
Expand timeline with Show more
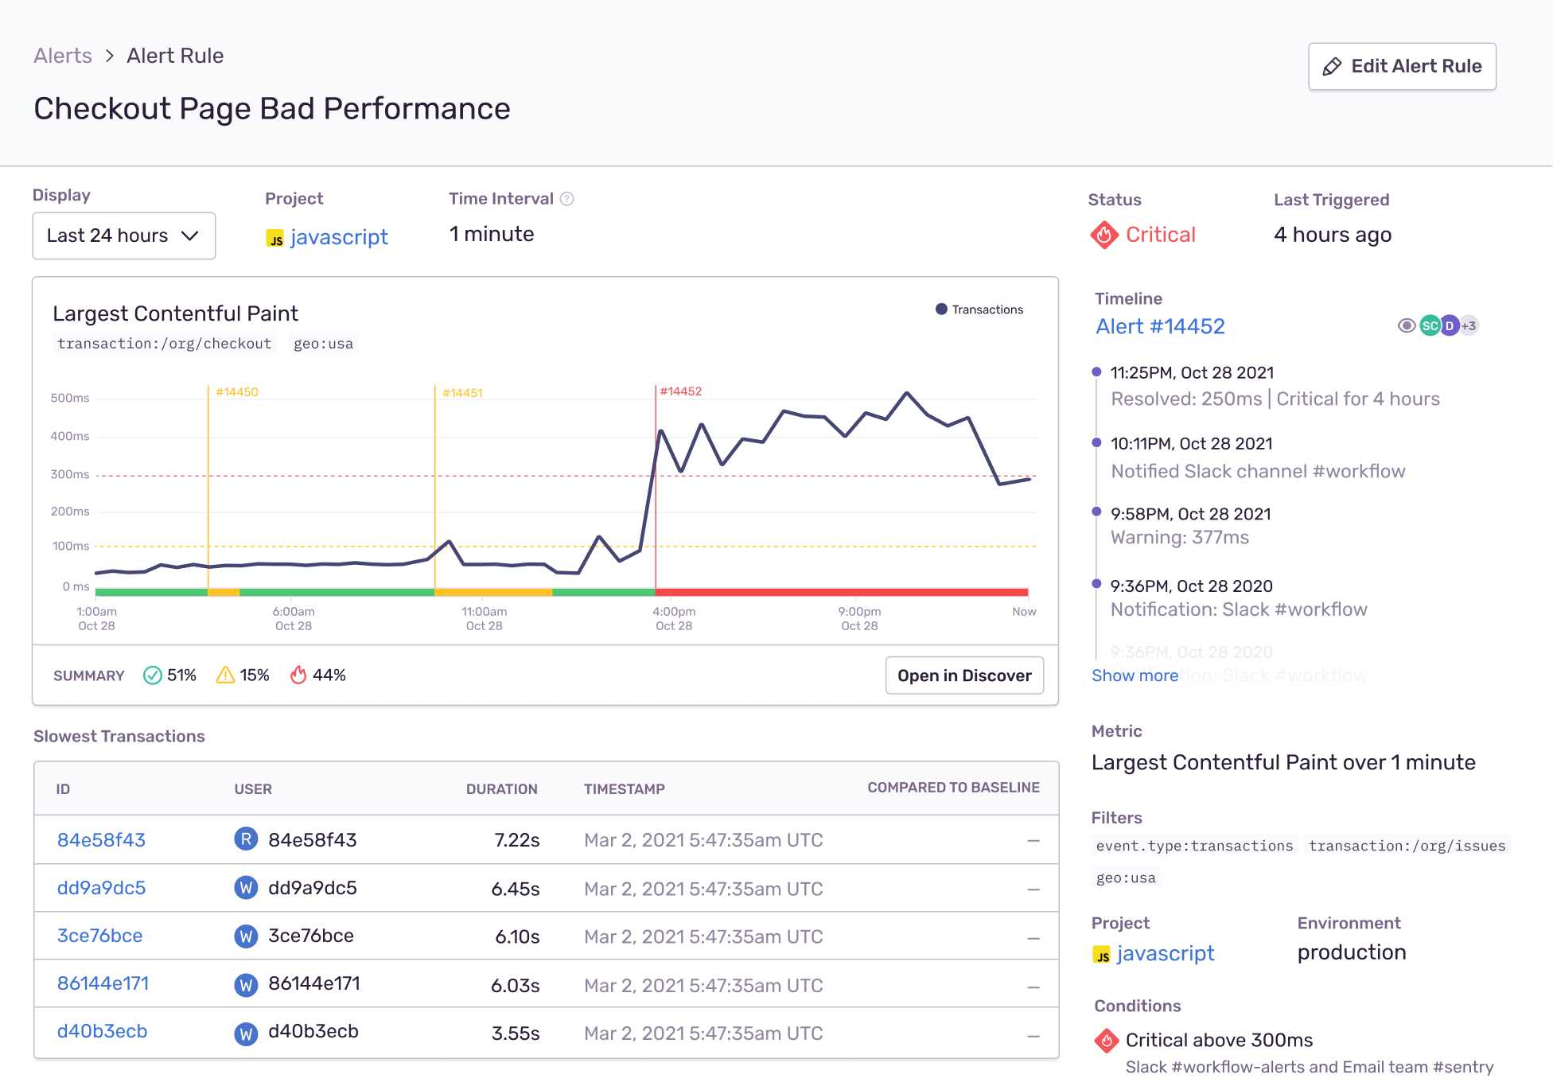(1135, 675)
